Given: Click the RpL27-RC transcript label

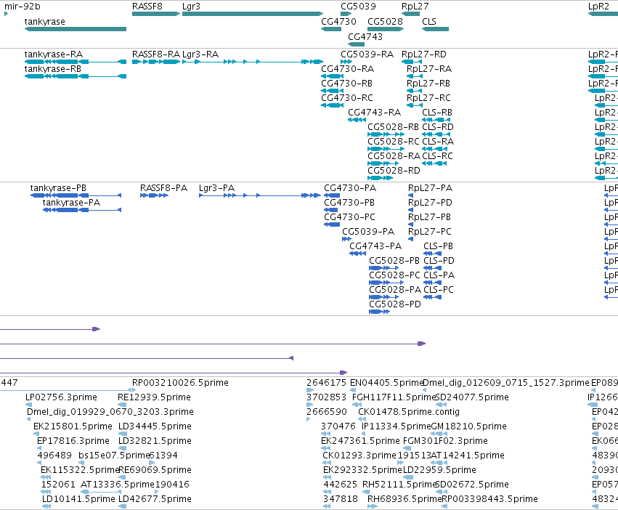Looking at the screenshot, I should (428, 98).
